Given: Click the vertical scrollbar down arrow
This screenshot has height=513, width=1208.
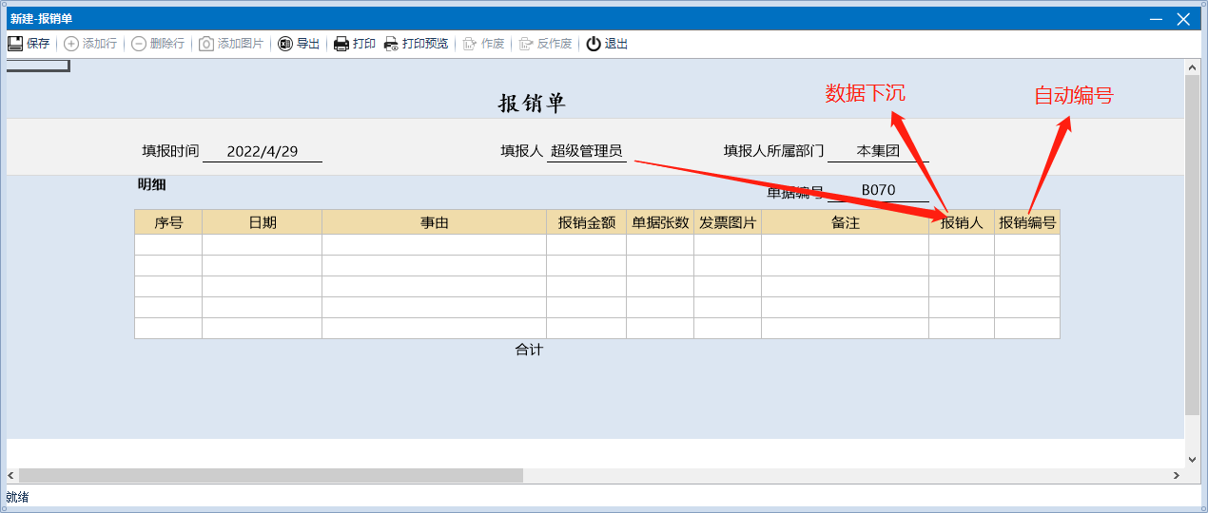Looking at the screenshot, I should [x=1193, y=459].
